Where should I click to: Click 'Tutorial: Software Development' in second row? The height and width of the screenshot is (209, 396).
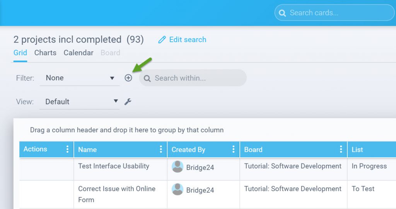click(293, 189)
